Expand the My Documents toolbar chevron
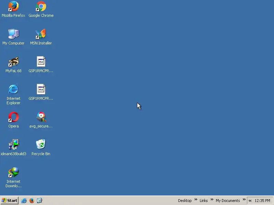 click(244, 200)
